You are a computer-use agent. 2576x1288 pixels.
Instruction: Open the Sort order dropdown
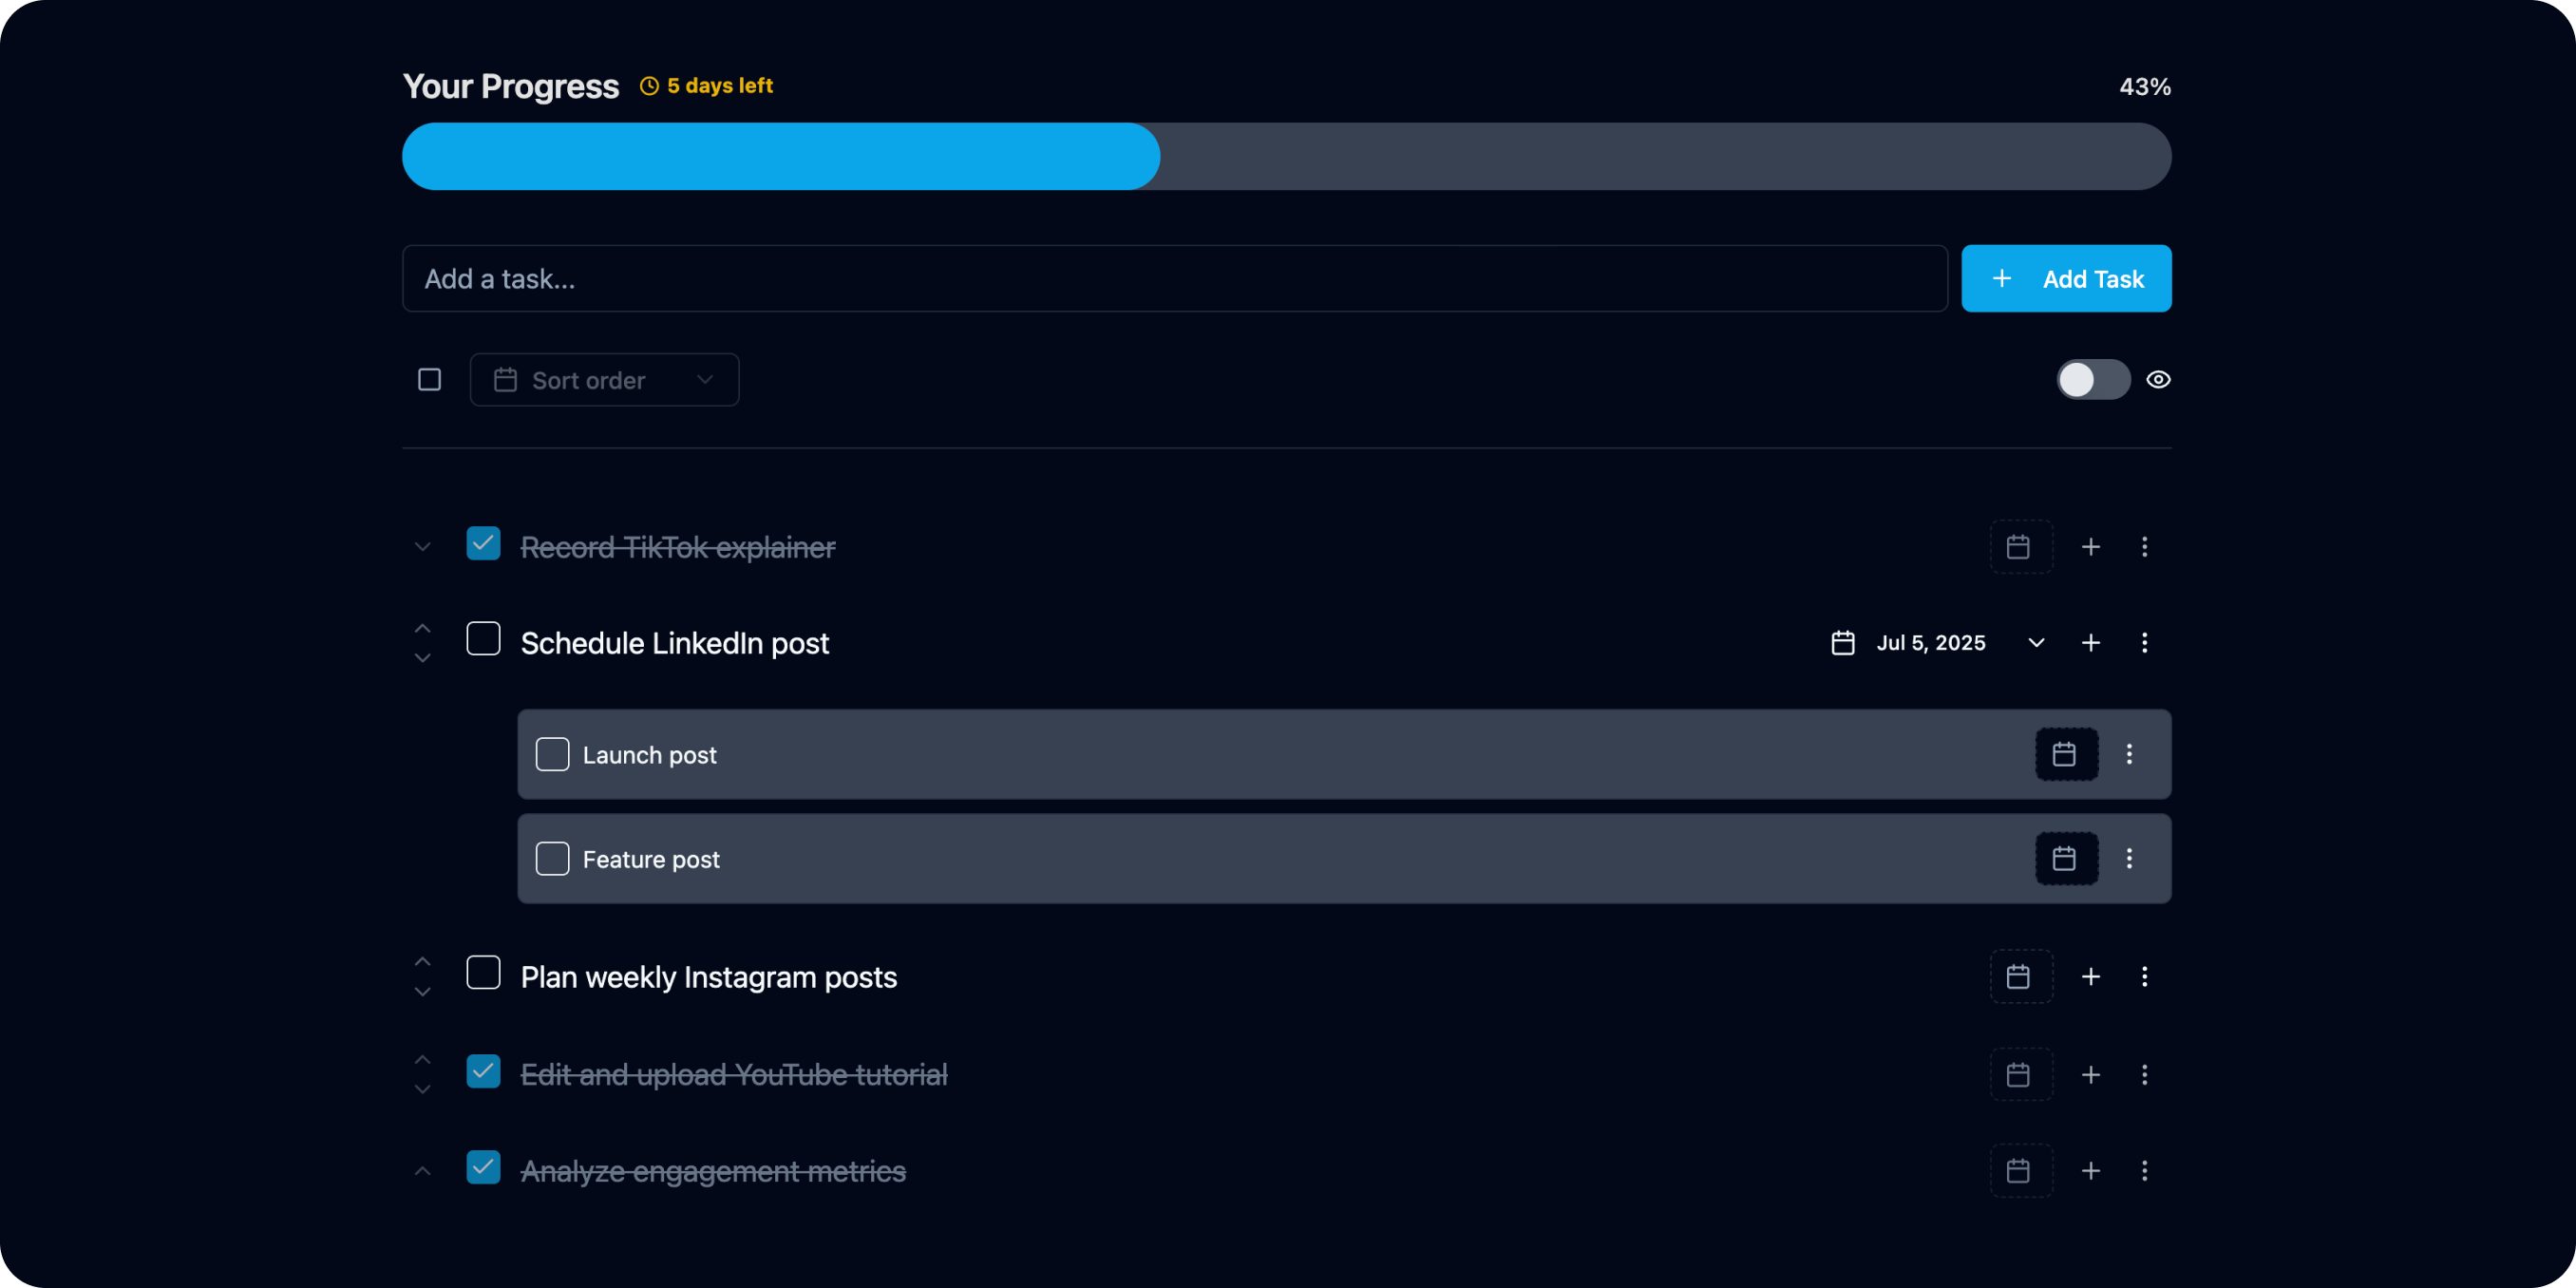tap(604, 380)
